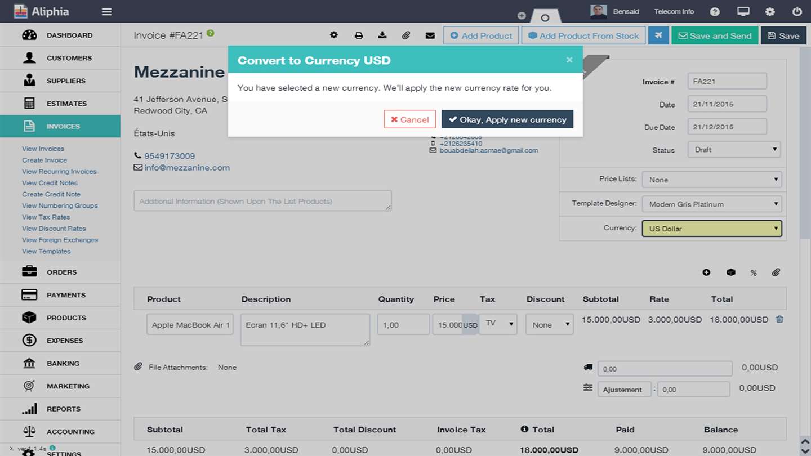This screenshot has width=811, height=456.
Task: Click the download invoice icon
Action: tap(382, 35)
